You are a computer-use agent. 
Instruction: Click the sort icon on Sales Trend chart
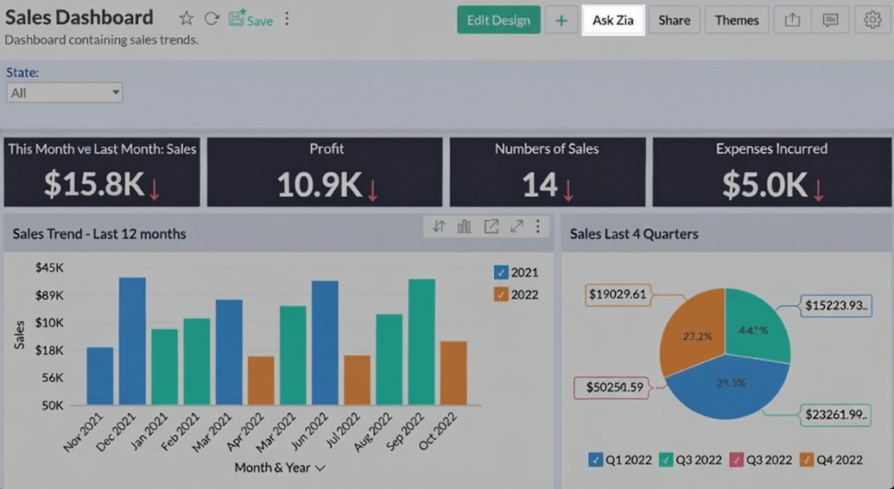click(439, 227)
